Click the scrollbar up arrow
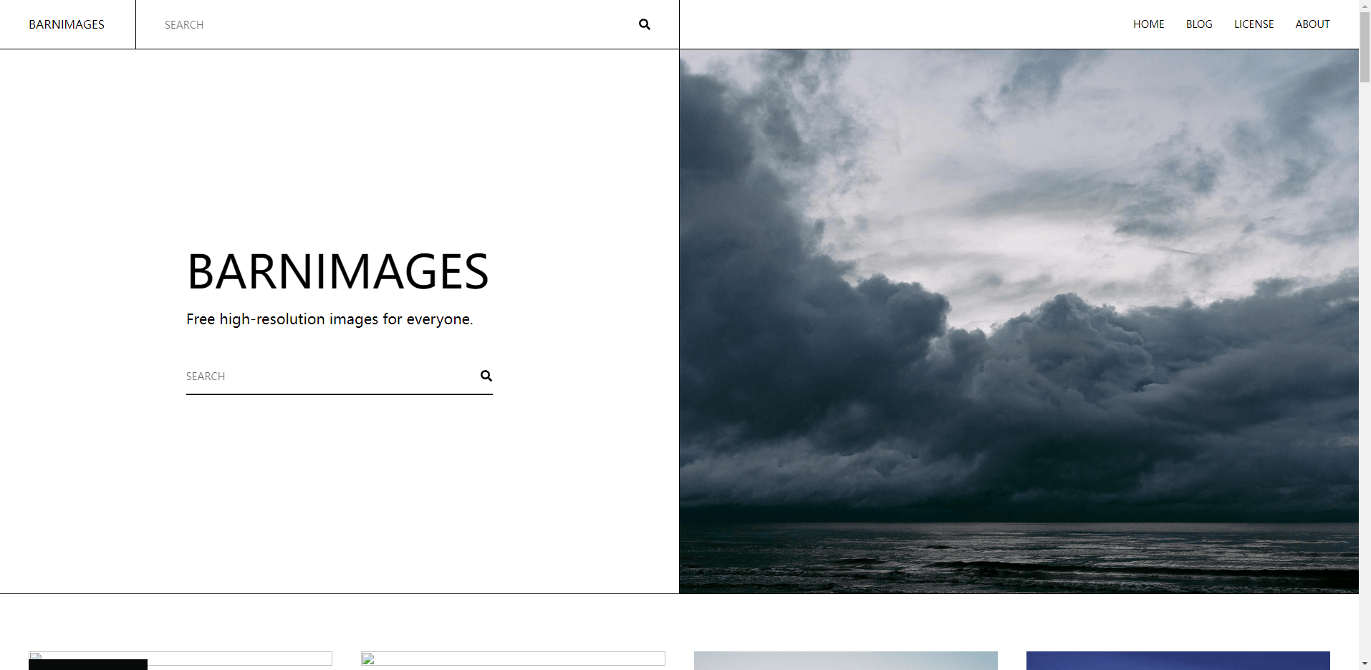Viewport: 1371px width, 670px height. coord(1365,6)
